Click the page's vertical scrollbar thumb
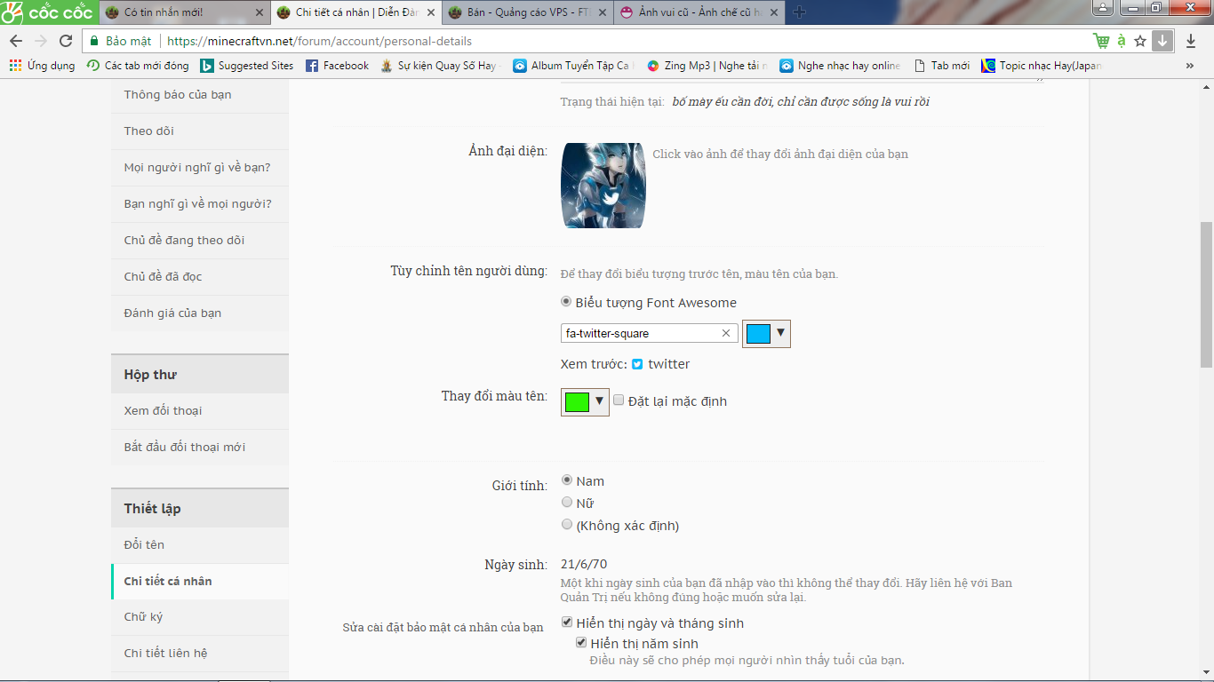This screenshot has height=682, width=1214. point(1206,295)
